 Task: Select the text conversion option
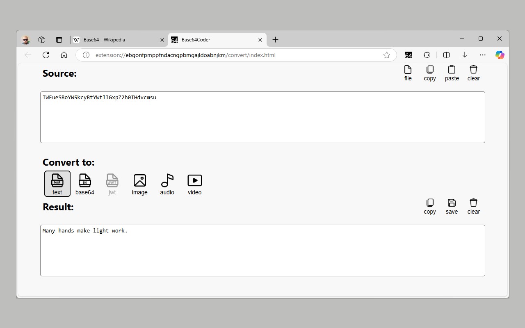point(57,184)
